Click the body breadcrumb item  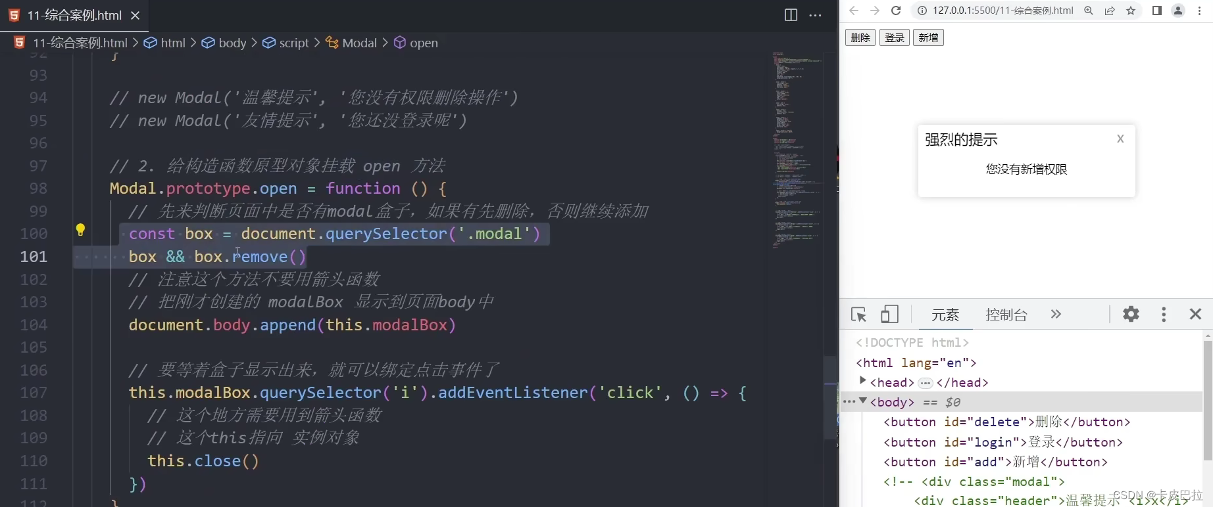point(224,43)
